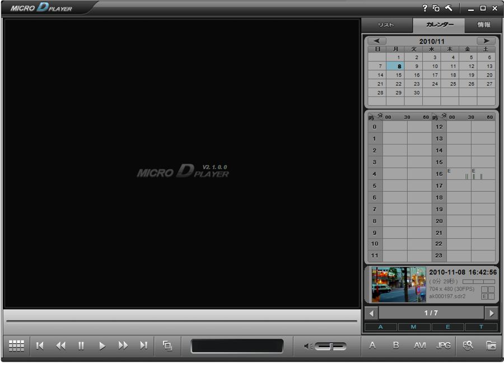Screen dimensions: 504x365
Task: Toggle the M filter below the pager
Action: (x=414, y=327)
